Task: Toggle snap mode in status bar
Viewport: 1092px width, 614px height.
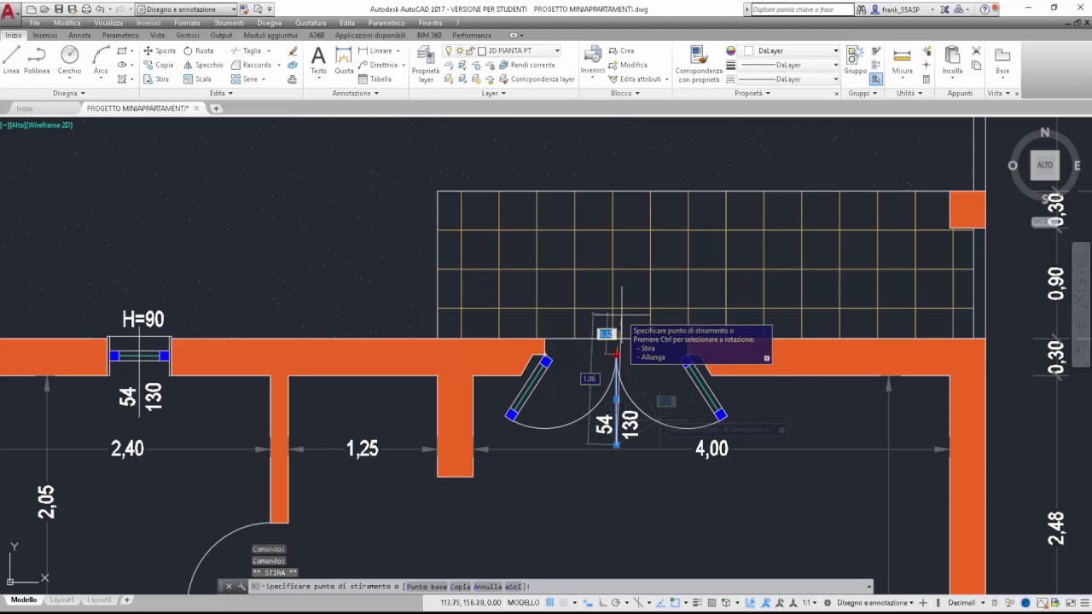Action: [x=565, y=602]
